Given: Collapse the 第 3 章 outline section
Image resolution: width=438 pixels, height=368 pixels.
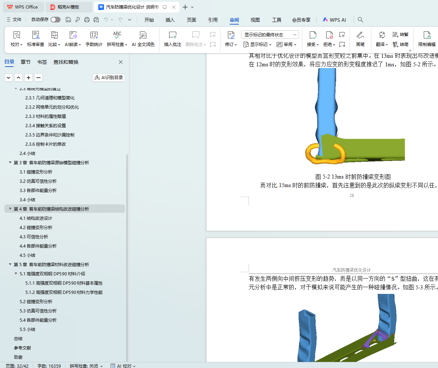Looking at the screenshot, I should click(x=10, y=162).
